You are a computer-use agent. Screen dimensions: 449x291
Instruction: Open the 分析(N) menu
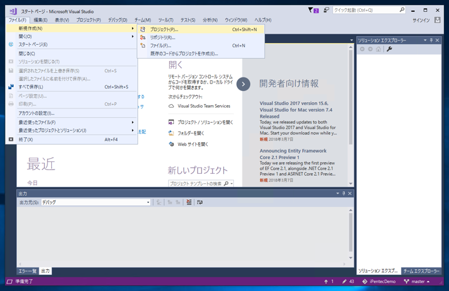(210, 20)
